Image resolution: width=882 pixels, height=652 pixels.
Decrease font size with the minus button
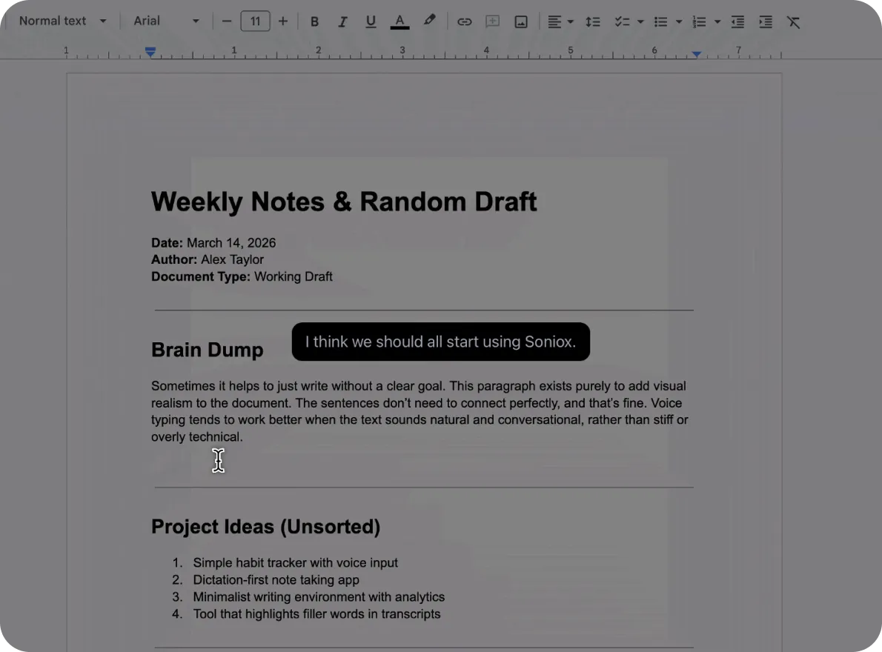click(x=227, y=21)
